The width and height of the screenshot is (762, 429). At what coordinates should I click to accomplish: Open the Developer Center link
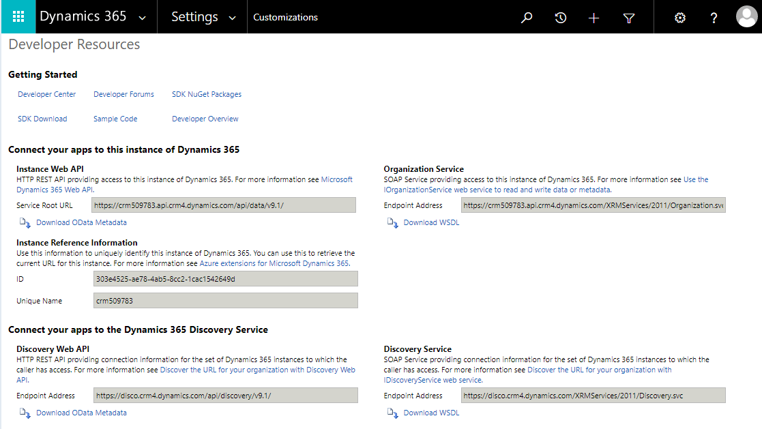click(x=46, y=94)
